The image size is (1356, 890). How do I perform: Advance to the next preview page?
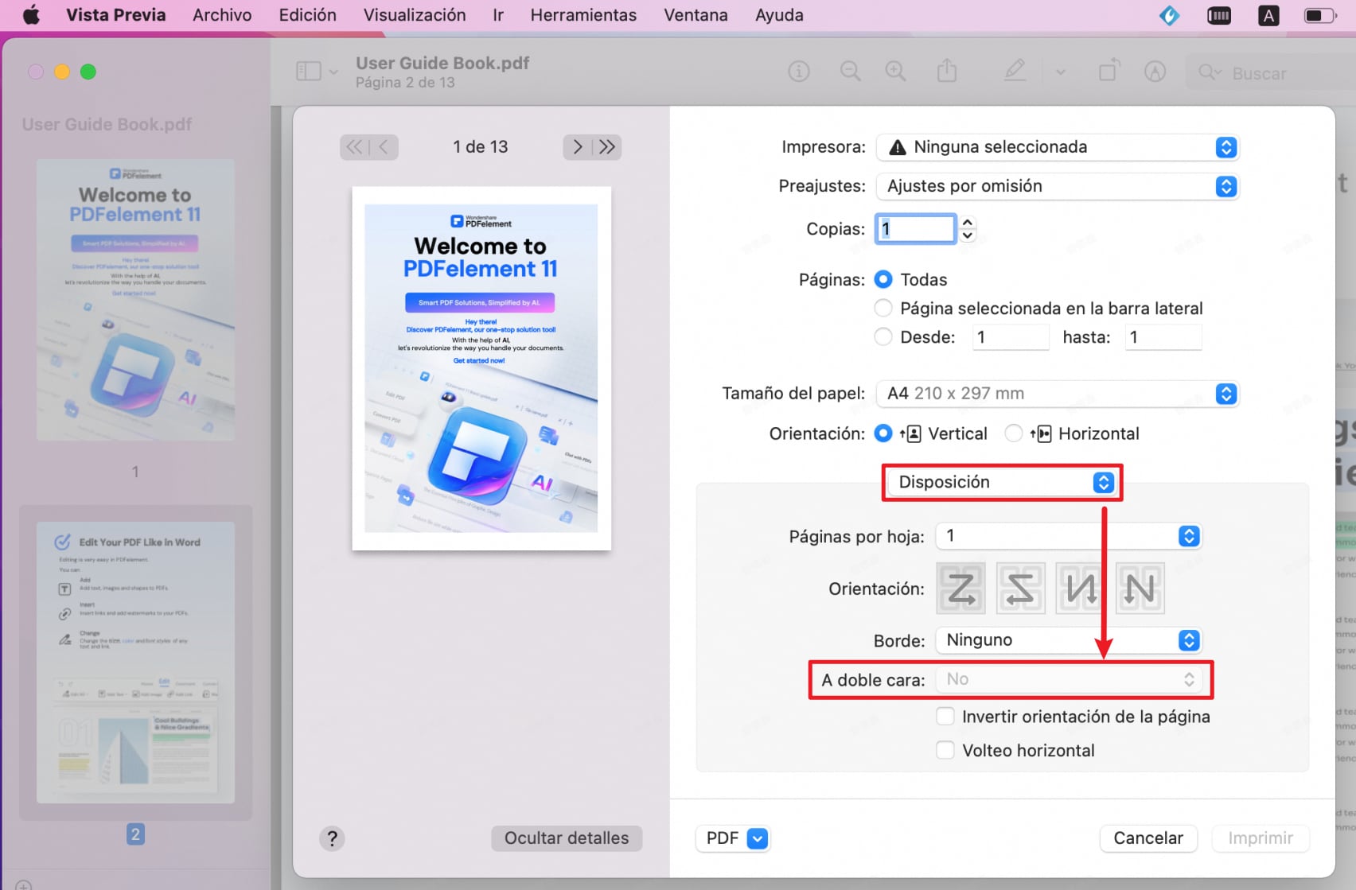pyautogui.click(x=578, y=147)
